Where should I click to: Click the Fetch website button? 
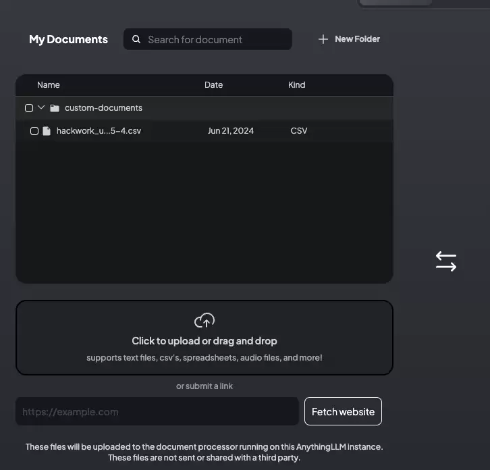(x=343, y=411)
